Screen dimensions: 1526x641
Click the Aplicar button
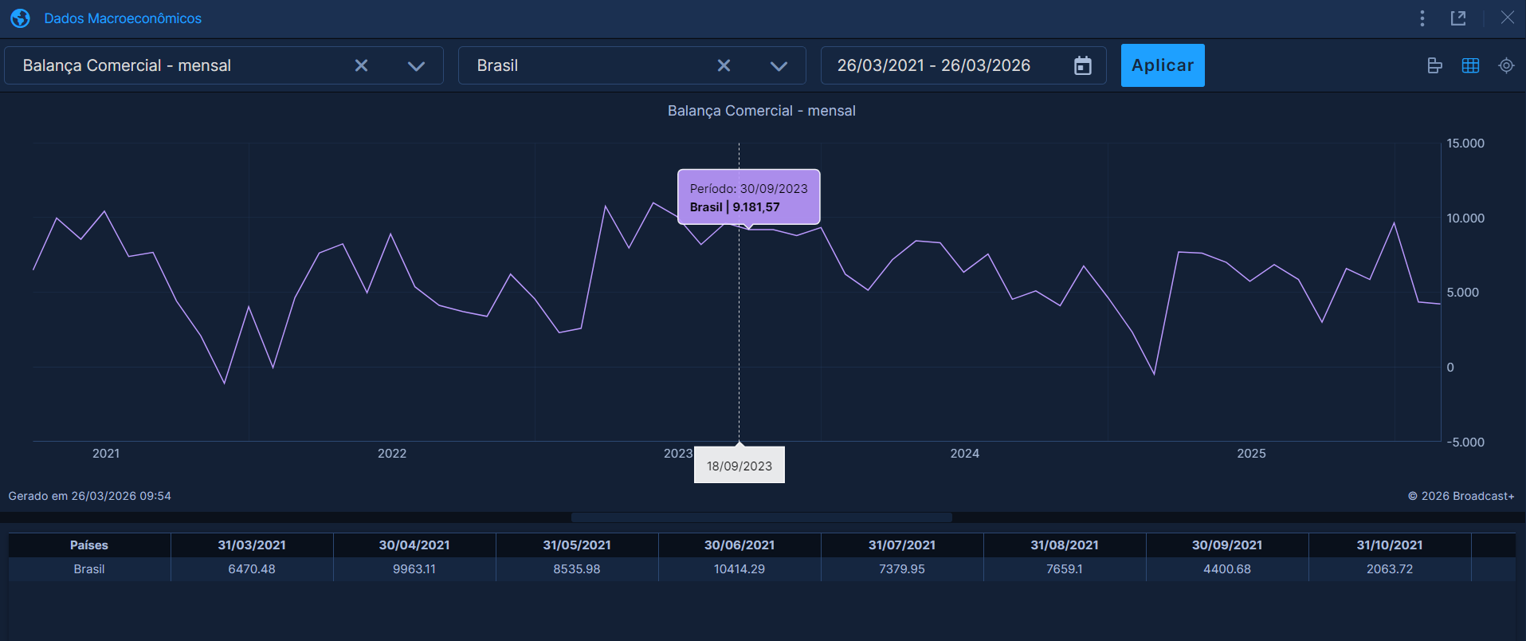coord(1162,65)
